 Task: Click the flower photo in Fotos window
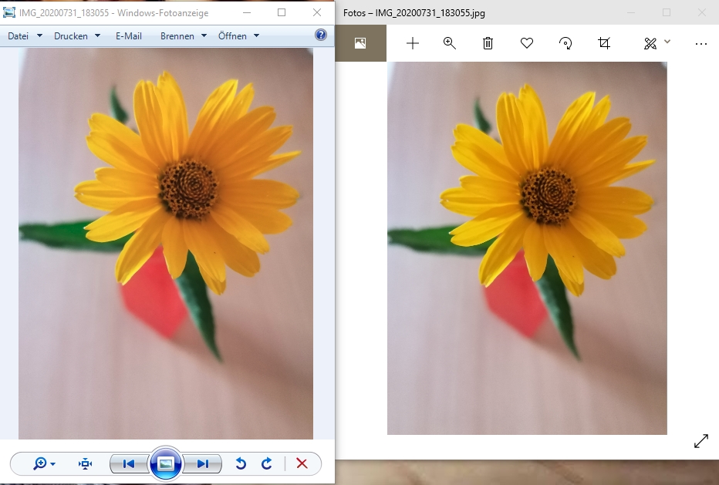[527, 248]
